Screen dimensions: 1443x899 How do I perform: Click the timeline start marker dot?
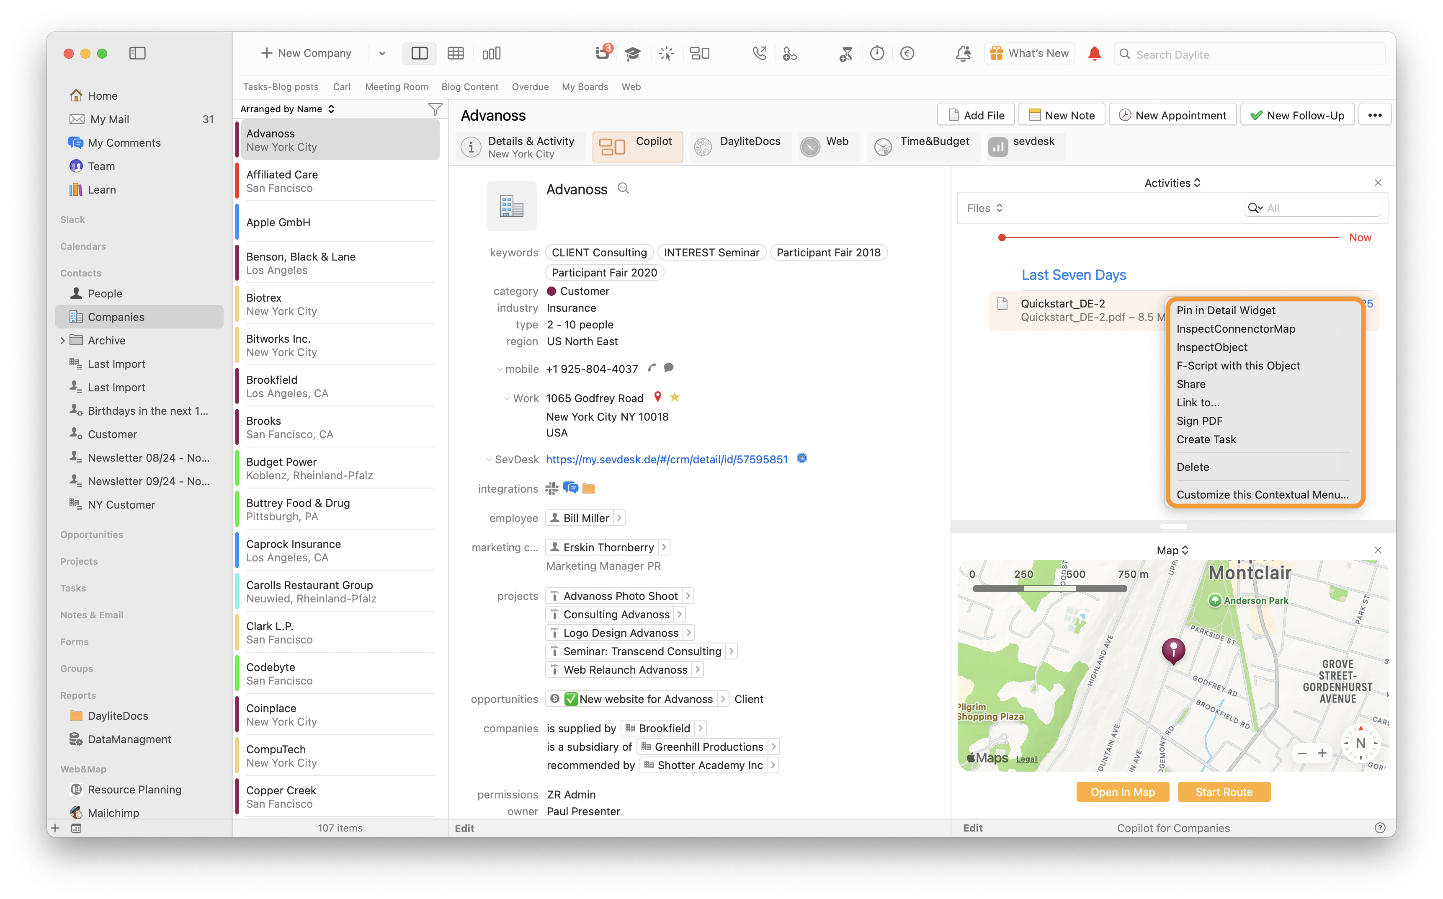1002,237
